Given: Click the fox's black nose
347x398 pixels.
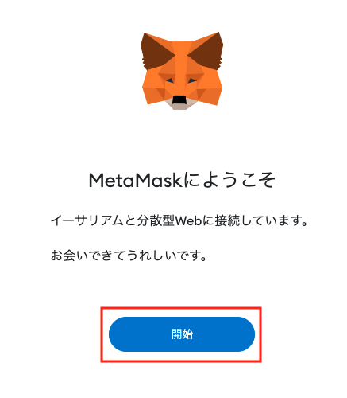Looking at the screenshot, I should pos(179,99).
